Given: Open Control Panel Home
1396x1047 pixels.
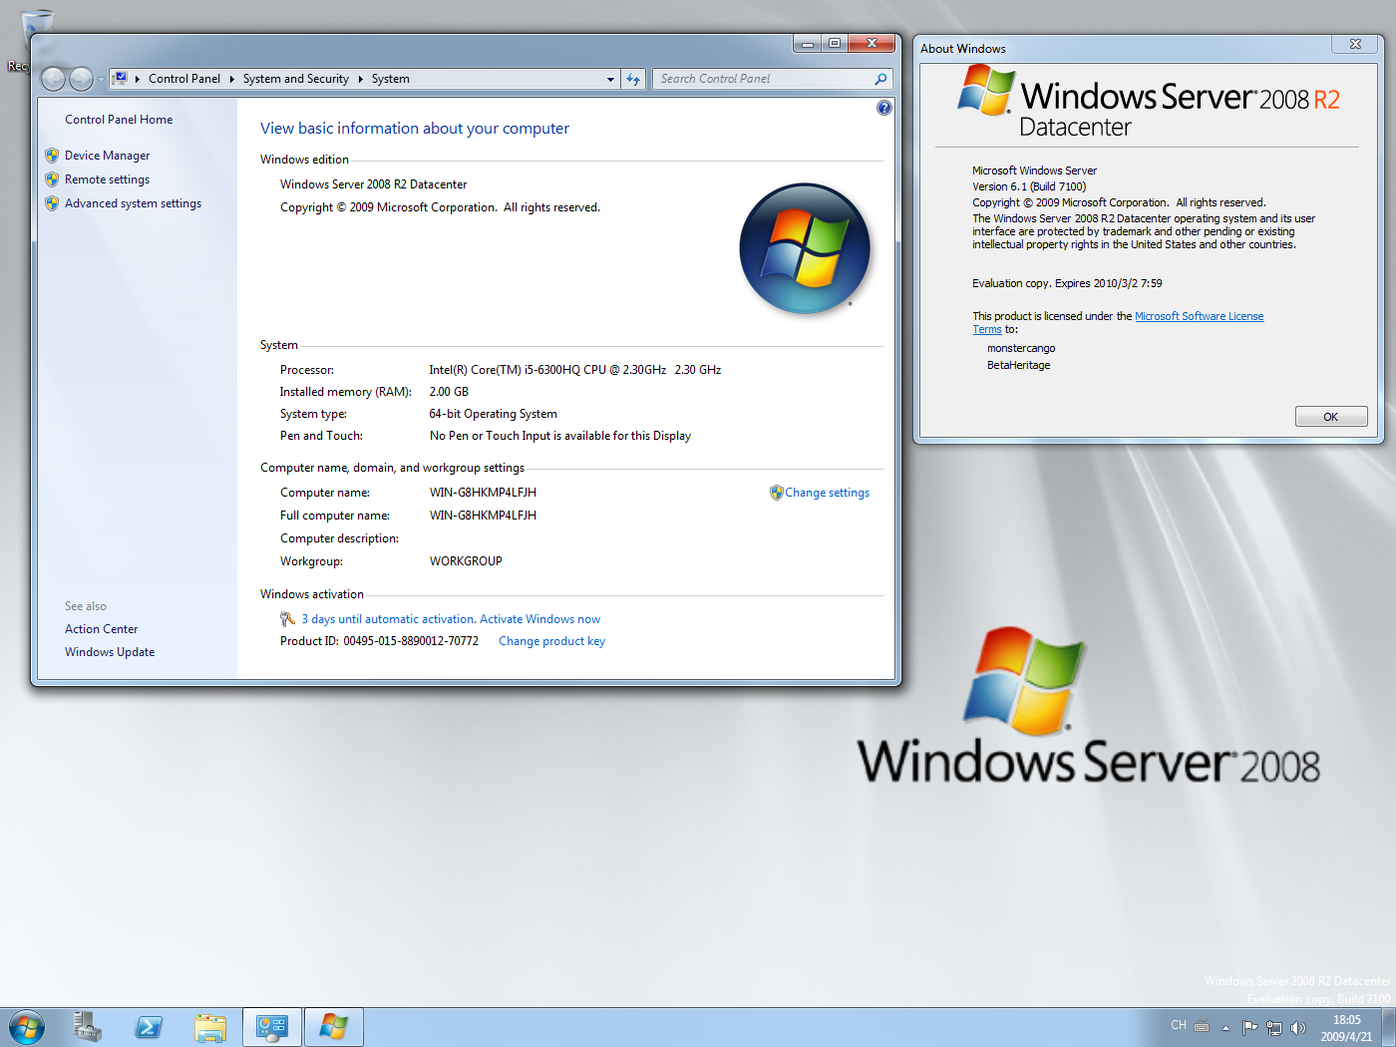Looking at the screenshot, I should 119,120.
